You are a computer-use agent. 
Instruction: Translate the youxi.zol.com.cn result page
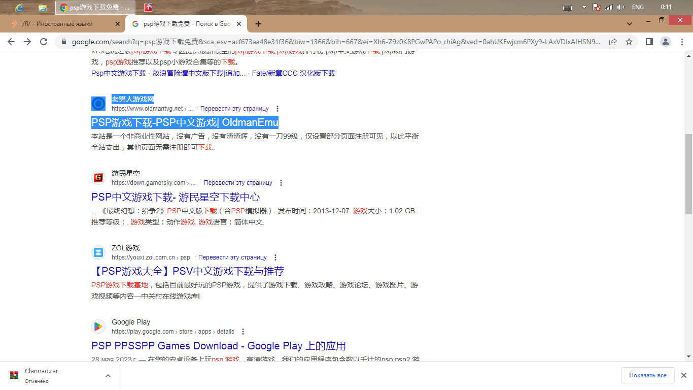pos(232,257)
